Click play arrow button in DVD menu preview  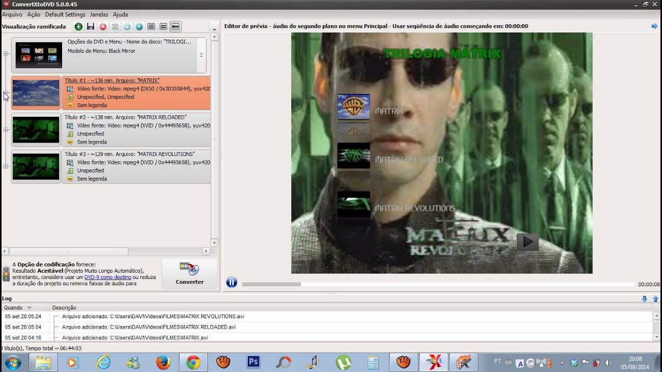[x=528, y=242]
